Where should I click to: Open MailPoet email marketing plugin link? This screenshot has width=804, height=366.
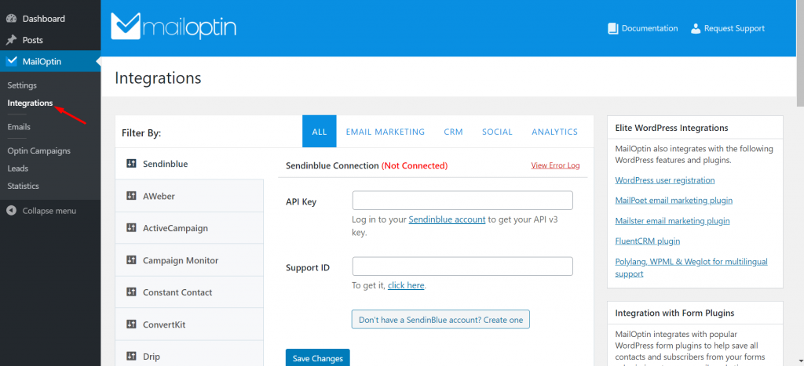coord(674,200)
